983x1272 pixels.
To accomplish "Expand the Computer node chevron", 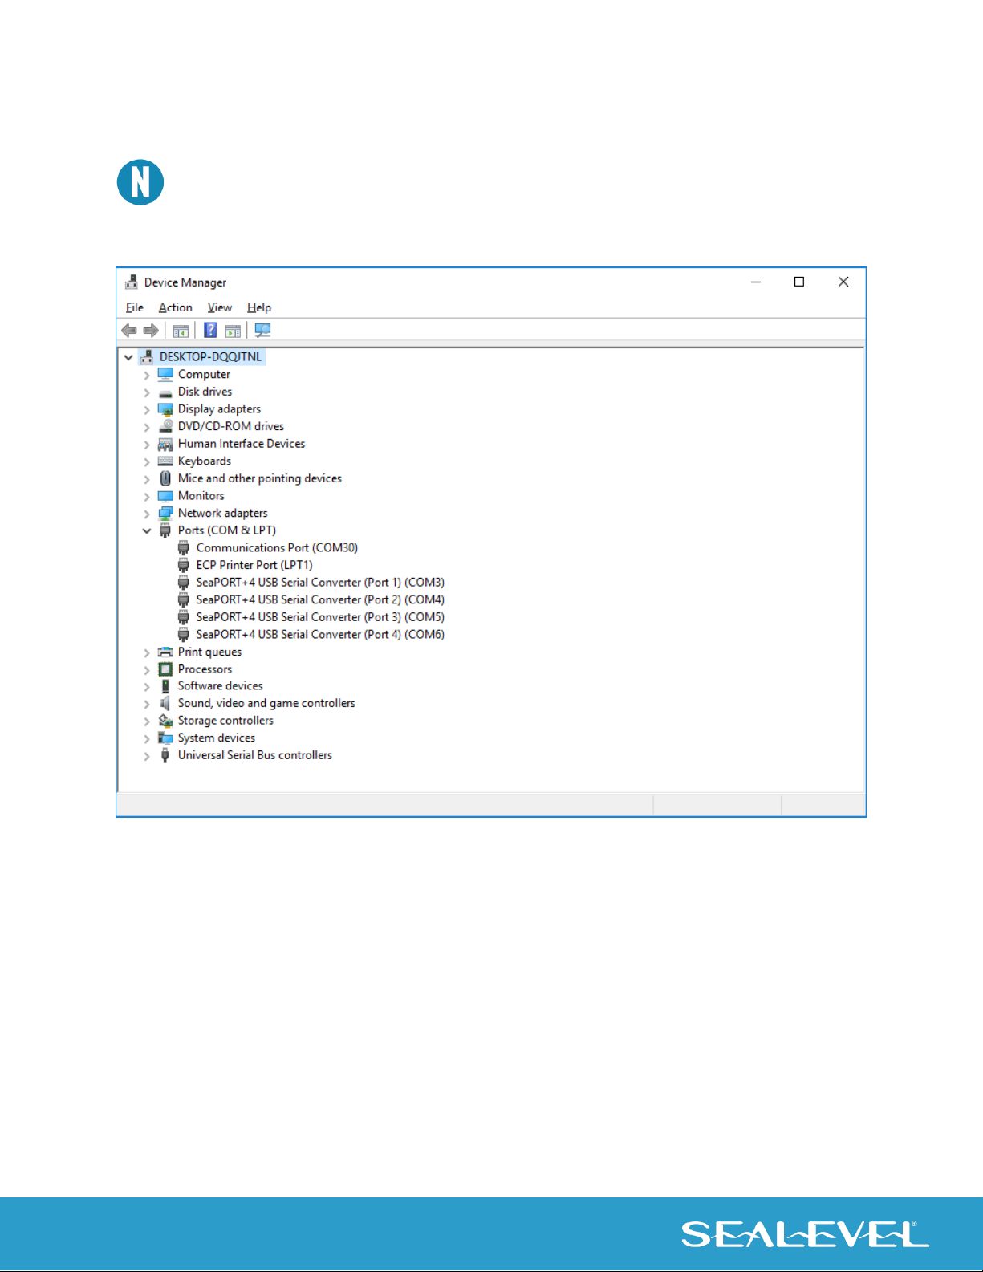I will pos(147,375).
